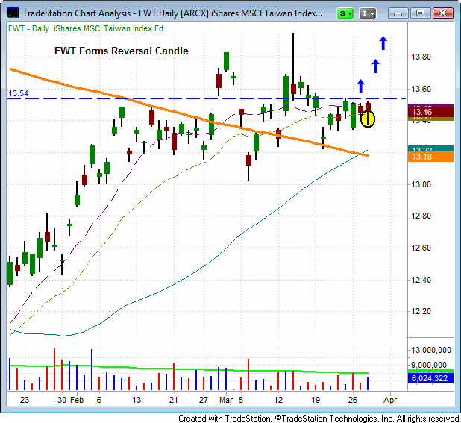Click the TradeStation chart icon in title bar
The height and width of the screenshot is (423, 461).
tap(13, 13)
